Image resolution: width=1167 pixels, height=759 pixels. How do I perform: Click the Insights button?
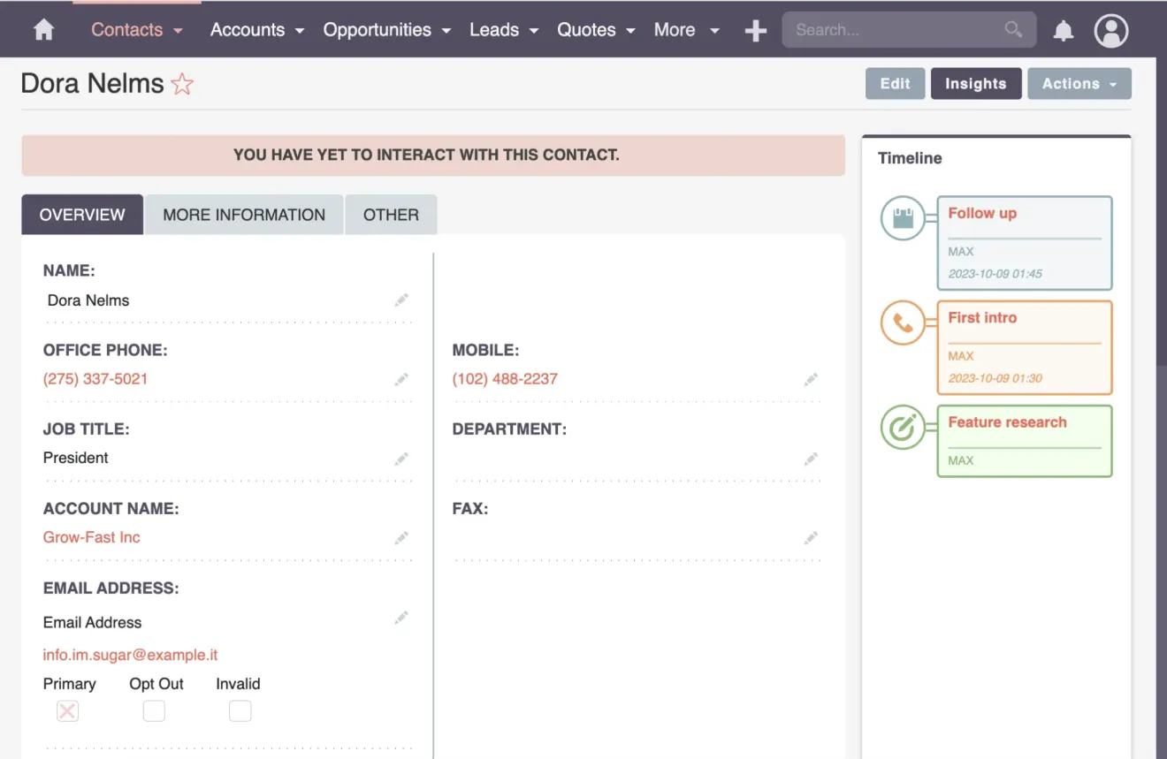[976, 83]
